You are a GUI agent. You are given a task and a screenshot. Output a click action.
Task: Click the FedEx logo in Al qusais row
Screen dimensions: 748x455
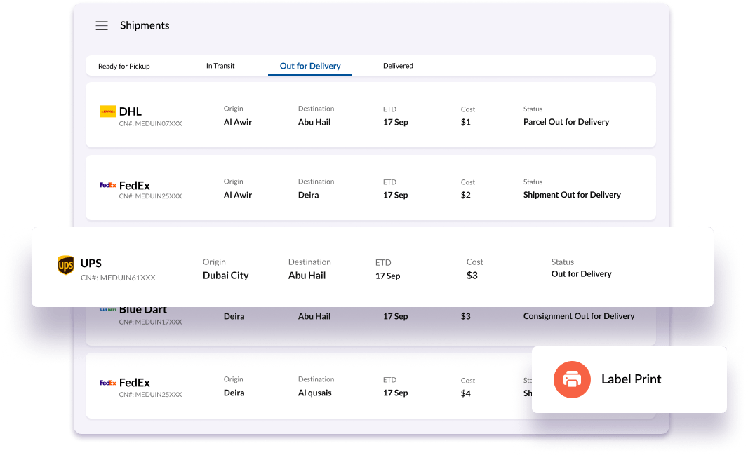[x=108, y=382]
